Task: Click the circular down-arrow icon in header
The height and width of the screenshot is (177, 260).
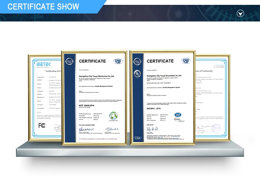Action: [240, 14]
